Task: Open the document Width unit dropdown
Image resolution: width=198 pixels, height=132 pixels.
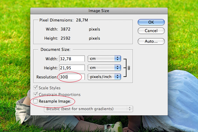Action: [x=104, y=59]
